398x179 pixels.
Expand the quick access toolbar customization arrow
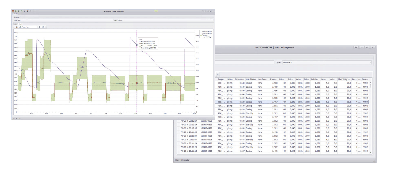point(34,11)
